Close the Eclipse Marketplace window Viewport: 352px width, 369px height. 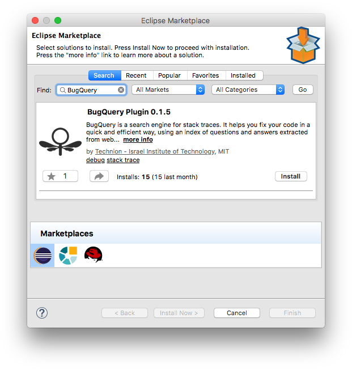point(35,20)
